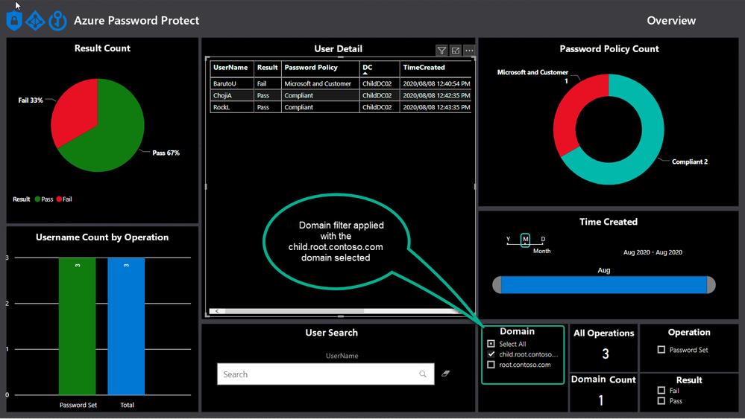Click the blue Aug timeline bar

point(604,285)
